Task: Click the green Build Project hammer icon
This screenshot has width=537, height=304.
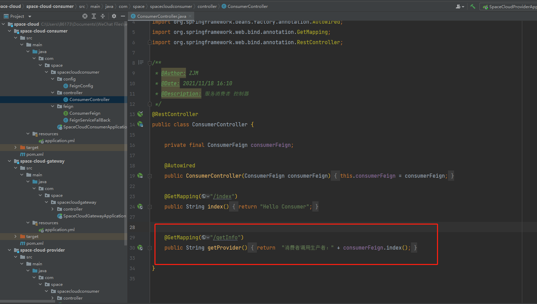Action: point(473,7)
